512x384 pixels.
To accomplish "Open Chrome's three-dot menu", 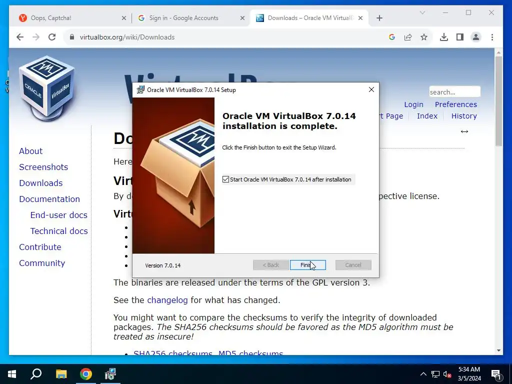I will click(x=492, y=37).
